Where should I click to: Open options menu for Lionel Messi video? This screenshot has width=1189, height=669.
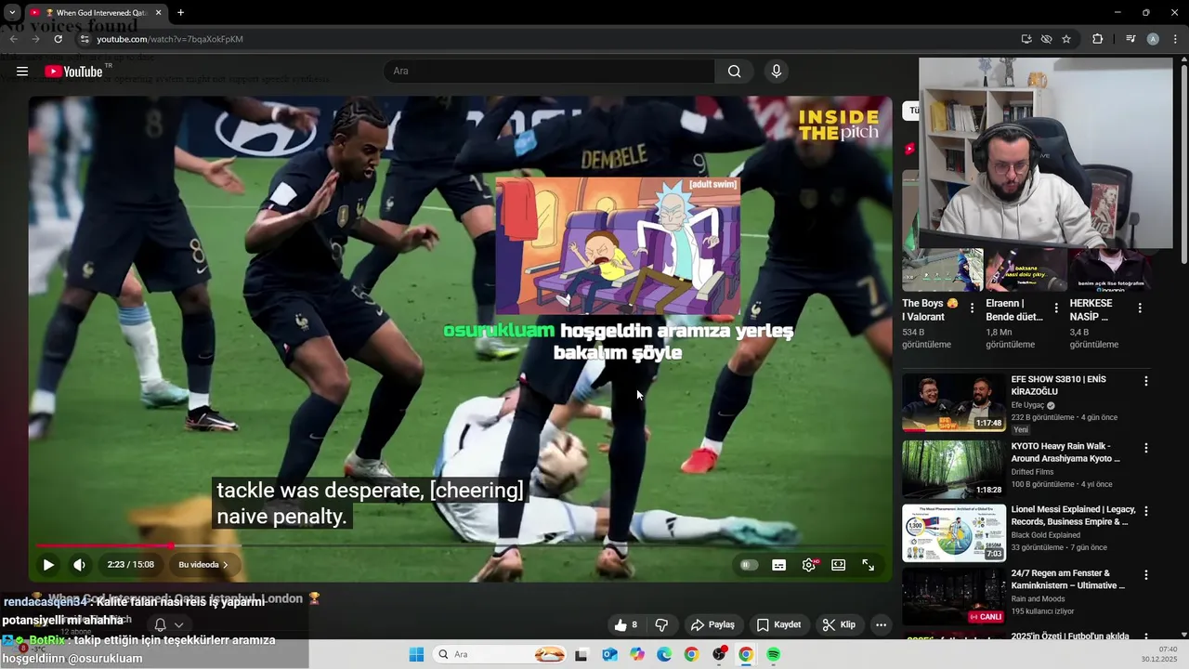coord(1145,511)
